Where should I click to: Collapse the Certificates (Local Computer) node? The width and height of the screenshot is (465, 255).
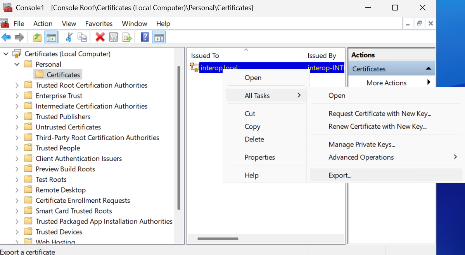click(x=6, y=54)
